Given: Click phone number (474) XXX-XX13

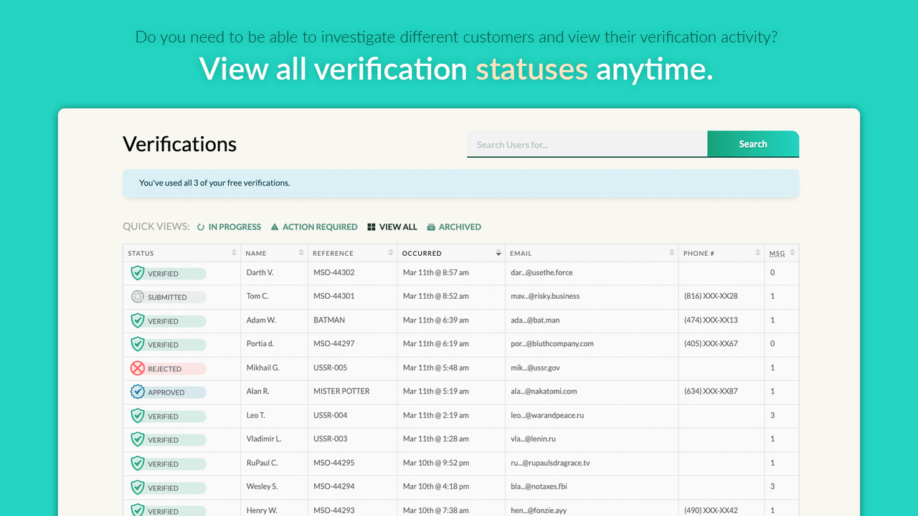Looking at the screenshot, I should click(x=711, y=320).
